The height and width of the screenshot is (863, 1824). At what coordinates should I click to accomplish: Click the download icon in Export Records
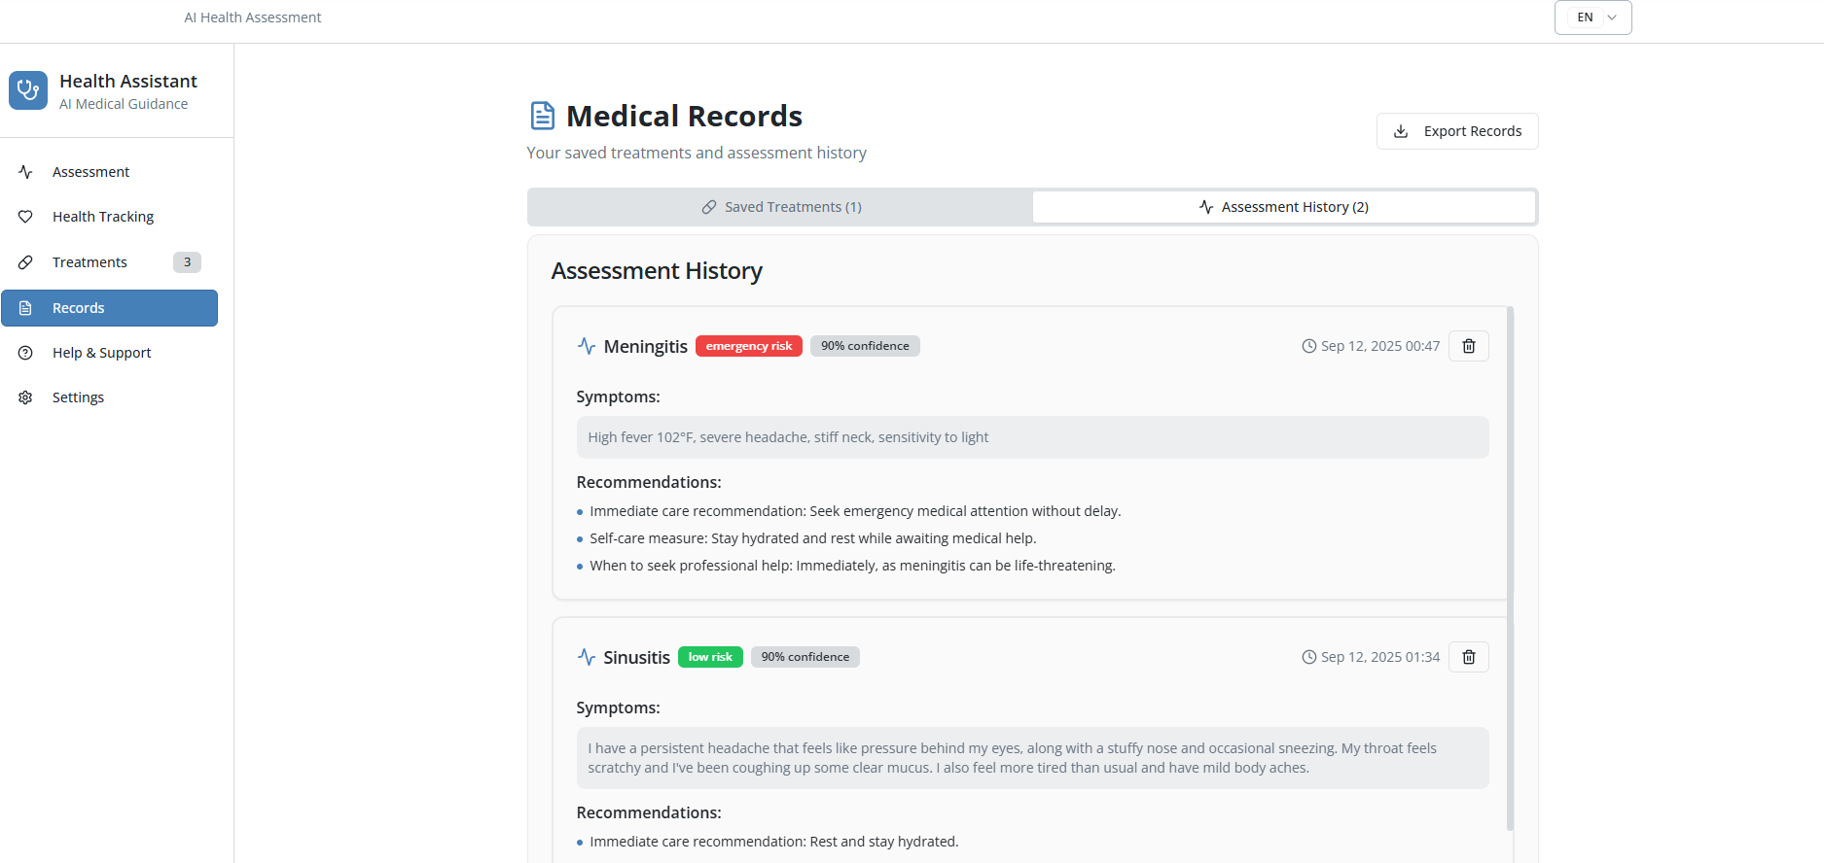click(1401, 131)
